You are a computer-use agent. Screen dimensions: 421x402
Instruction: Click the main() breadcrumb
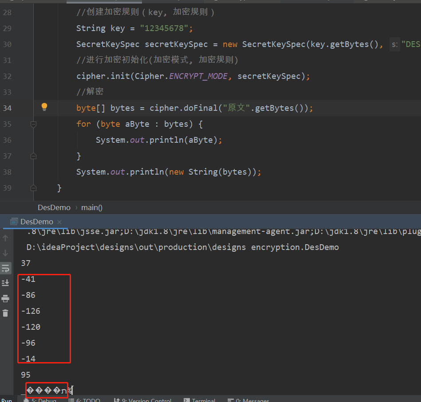[x=92, y=207]
